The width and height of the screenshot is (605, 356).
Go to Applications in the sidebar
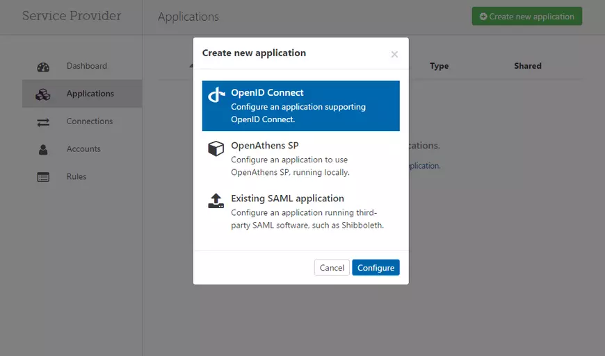[82, 94]
